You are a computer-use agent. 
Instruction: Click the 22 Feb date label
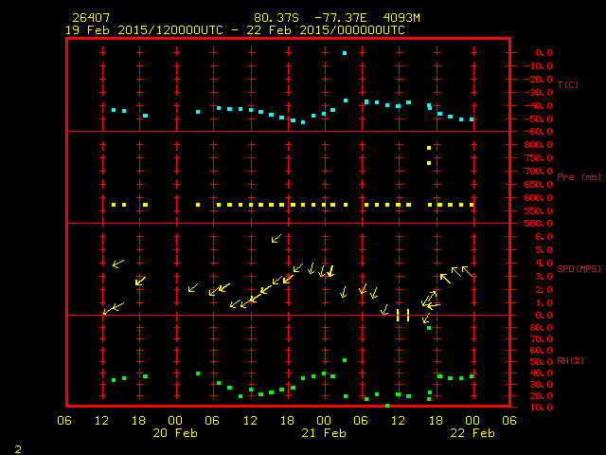point(472,432)
